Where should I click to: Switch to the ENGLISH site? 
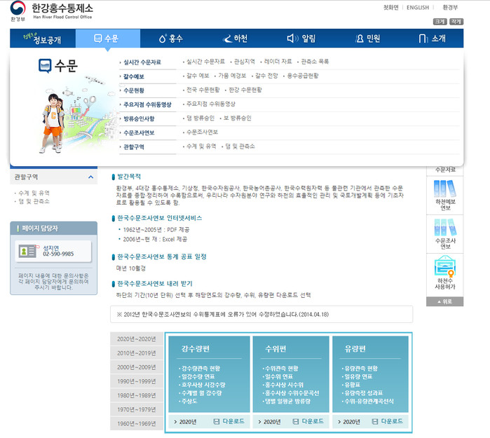tap(417, 8)
